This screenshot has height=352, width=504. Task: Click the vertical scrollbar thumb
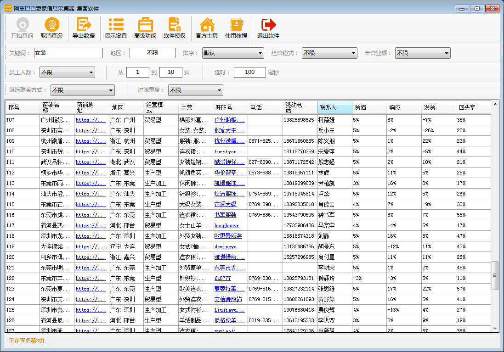click(495, 275)
